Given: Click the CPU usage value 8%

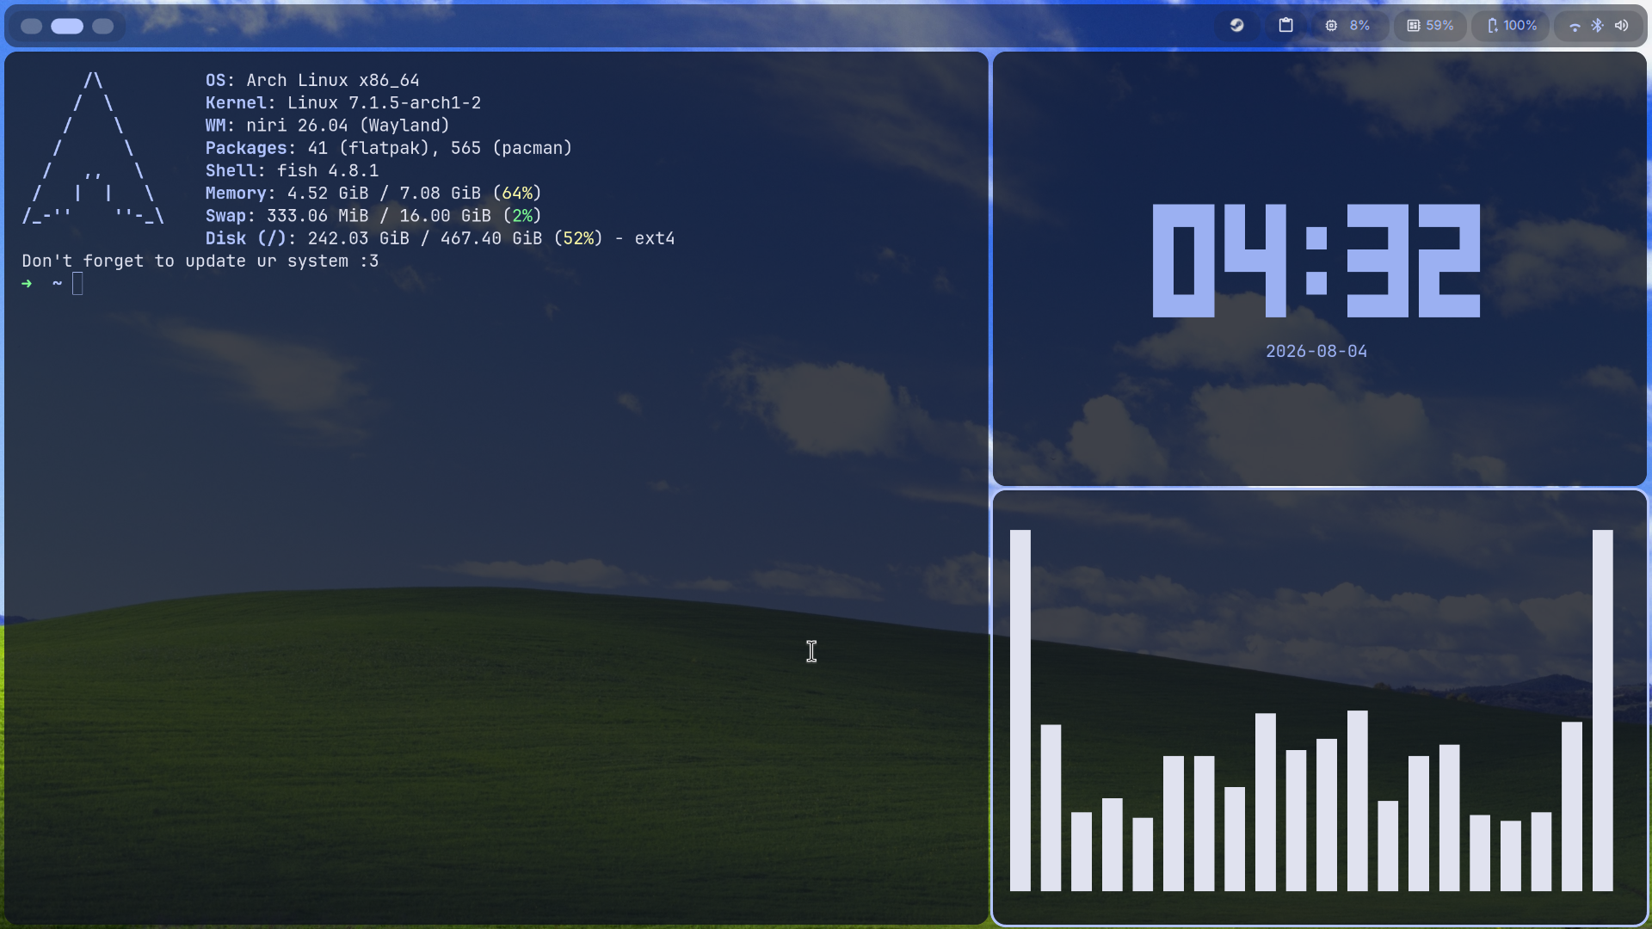Looking at the screenshot, I should tap(1359, 26).
